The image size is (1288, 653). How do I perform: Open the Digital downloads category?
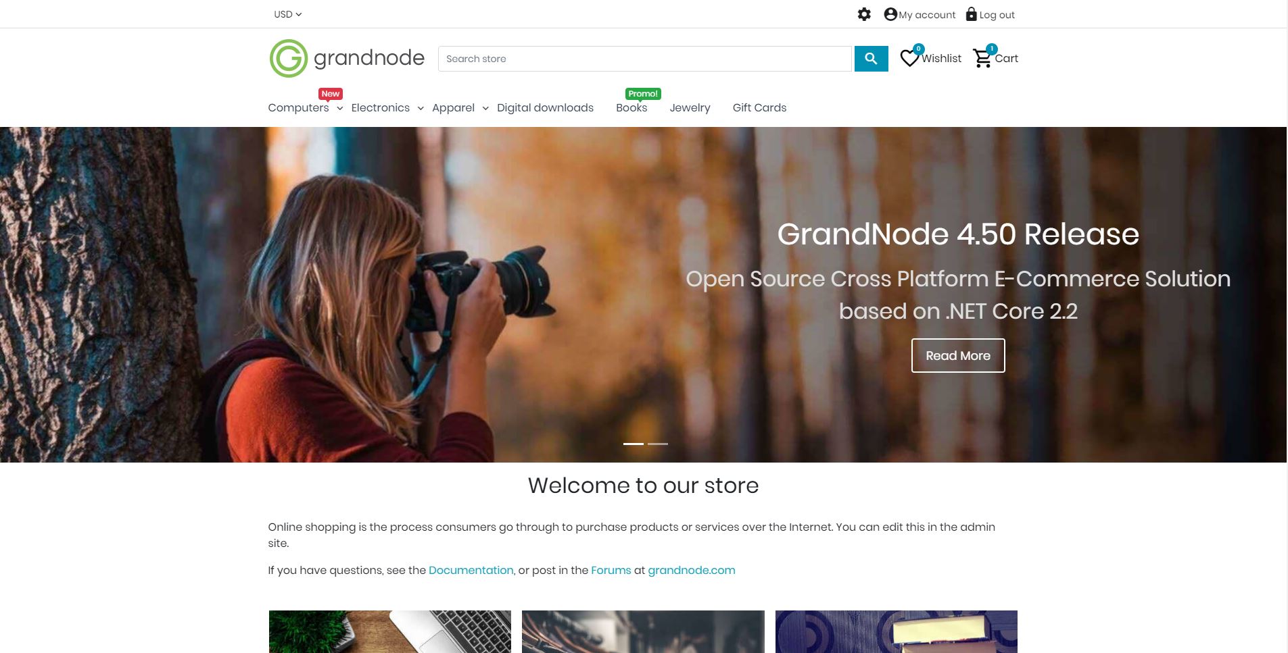click(545, 107)
